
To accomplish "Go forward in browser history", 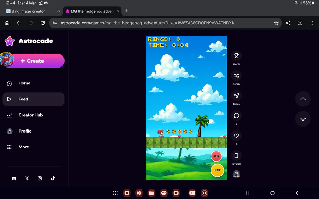I will coord(31,23).
